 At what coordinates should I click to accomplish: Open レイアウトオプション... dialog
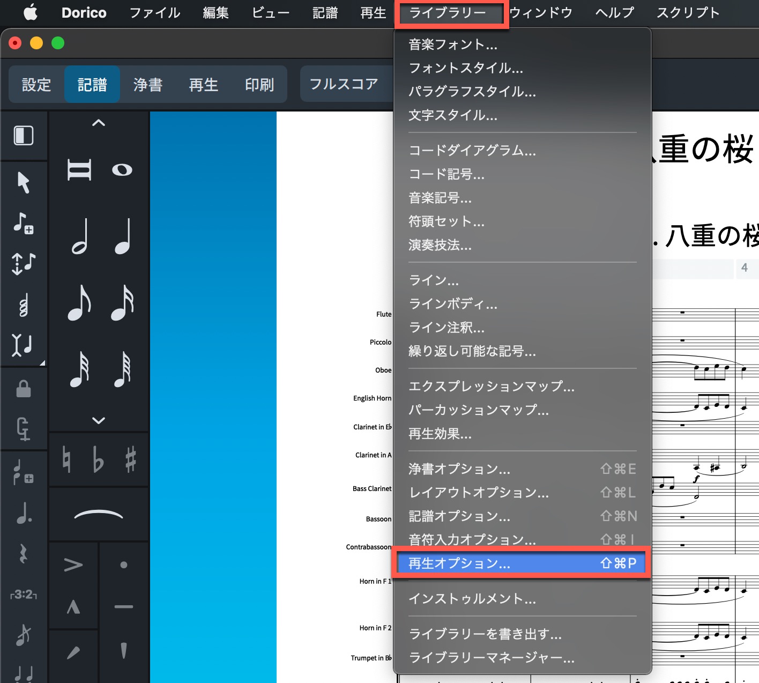(x=523, y=493)
